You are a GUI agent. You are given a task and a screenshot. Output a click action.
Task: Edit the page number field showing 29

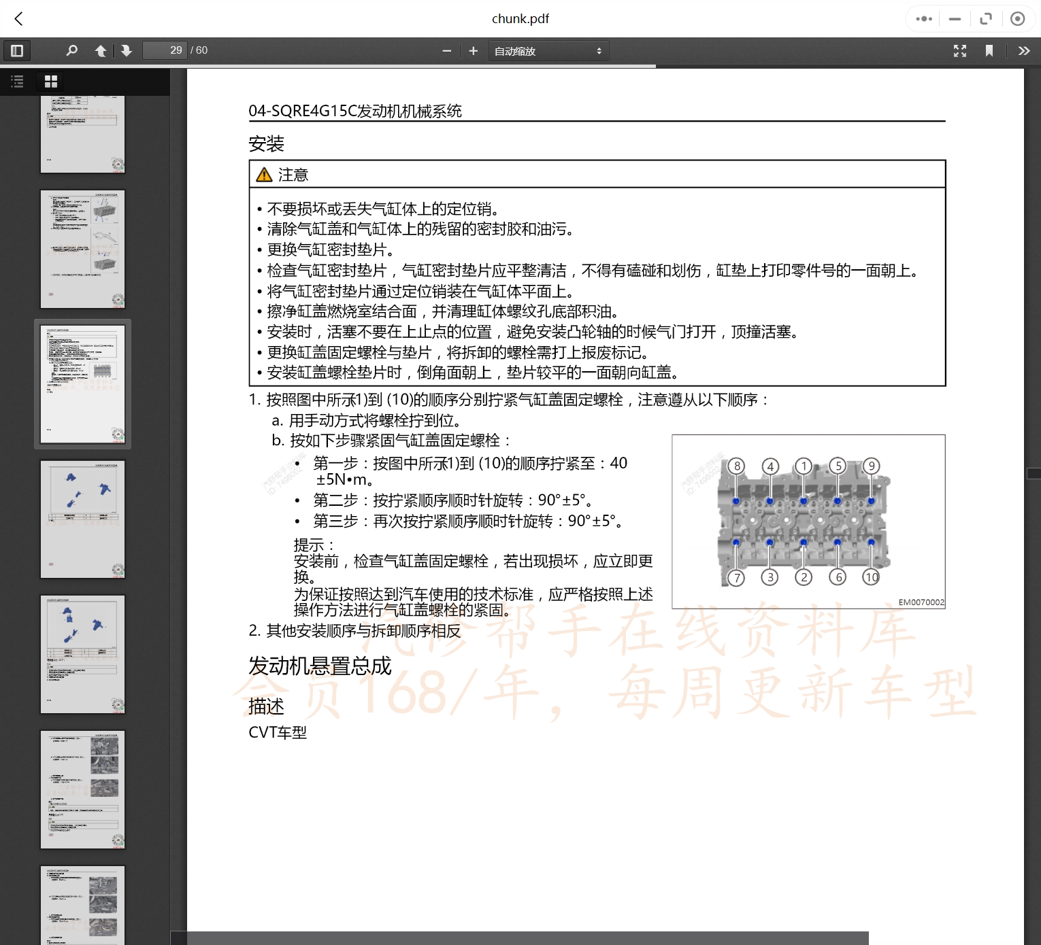[x=165, y=50]
